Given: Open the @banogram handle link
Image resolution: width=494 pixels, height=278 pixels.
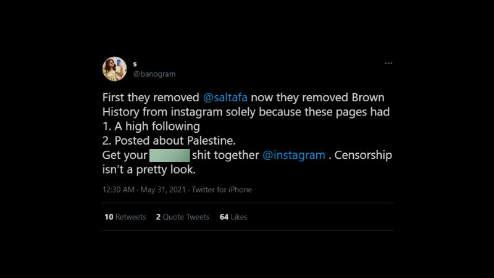Looking at the screenshot, I should pos(154,74).
